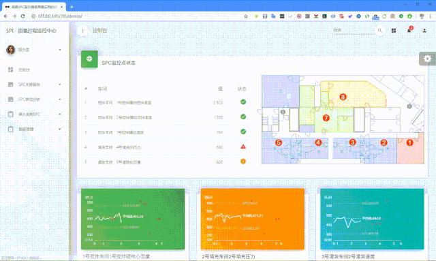Click gray marker near map's right stairway
The height and width of the screenshot is (261, 436).
click(x=409, y=106)
